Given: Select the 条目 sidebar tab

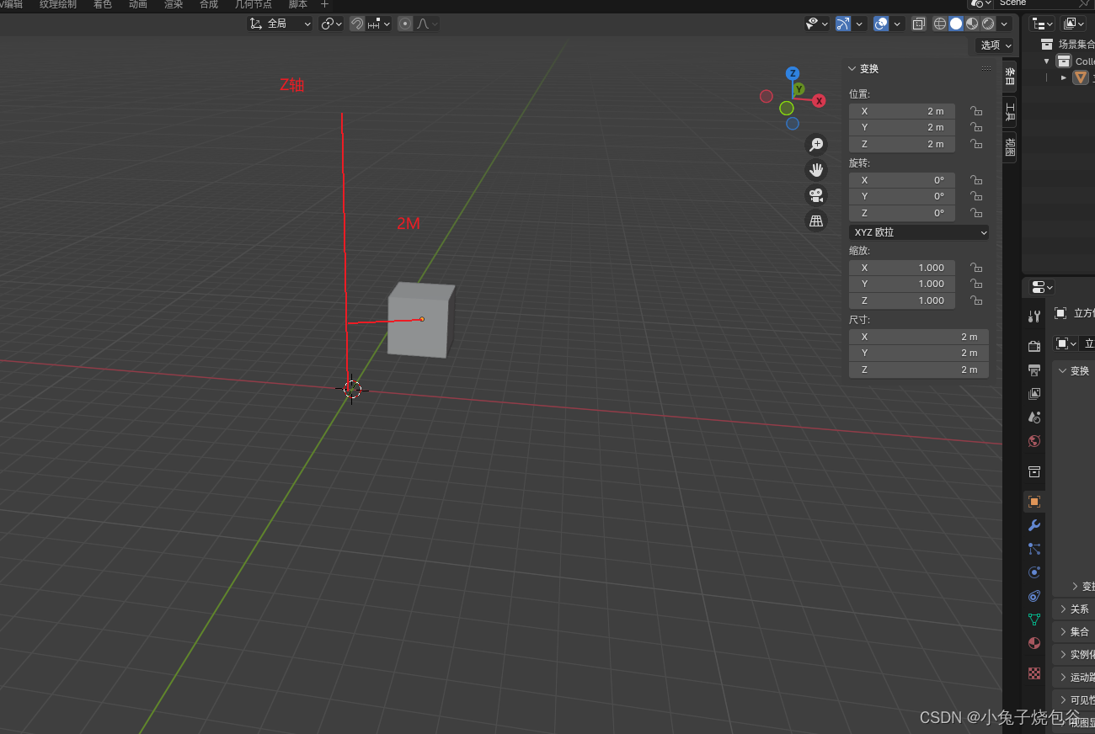Looking at the screenshot, I should [1009, 77].
